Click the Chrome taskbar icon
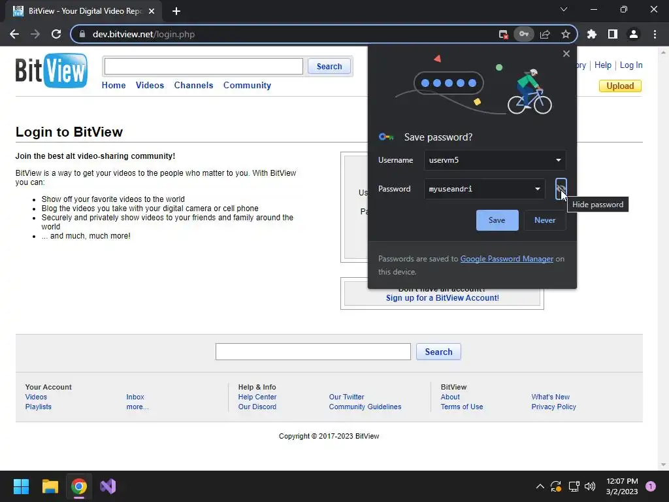Image resolution: width=669 pixels, height=502 pixels. pos(79,486)
